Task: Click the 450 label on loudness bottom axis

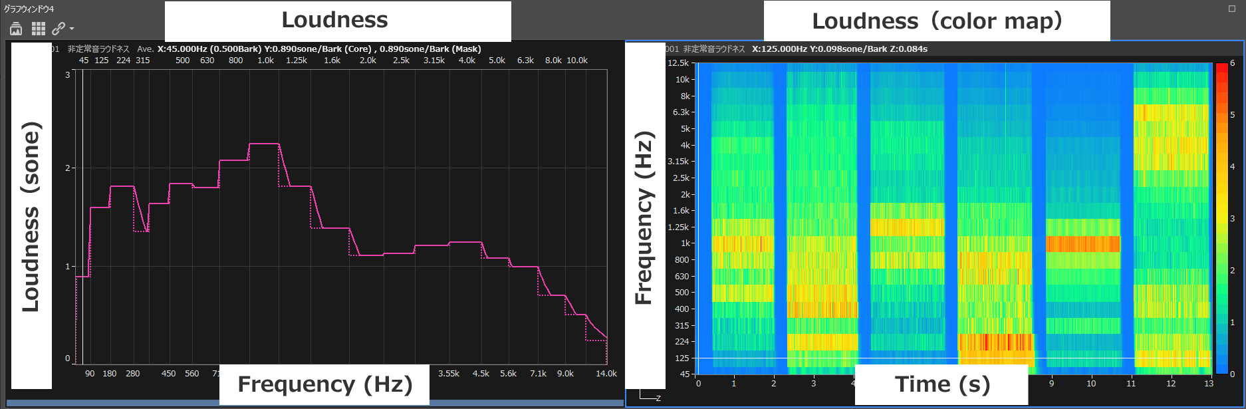Action: pos(169,374)
